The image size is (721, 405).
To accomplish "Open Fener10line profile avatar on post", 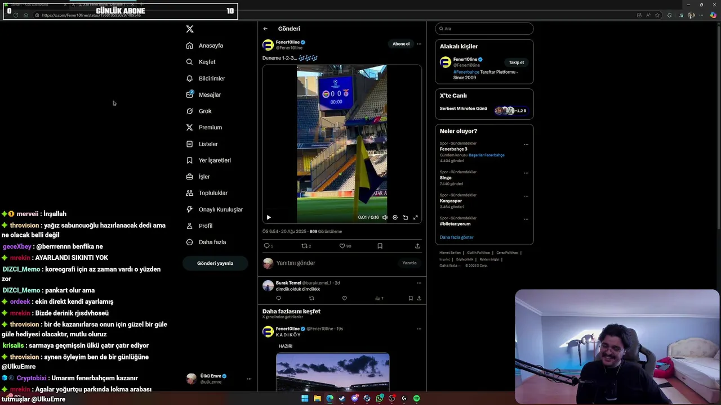I will pos(268,45).
